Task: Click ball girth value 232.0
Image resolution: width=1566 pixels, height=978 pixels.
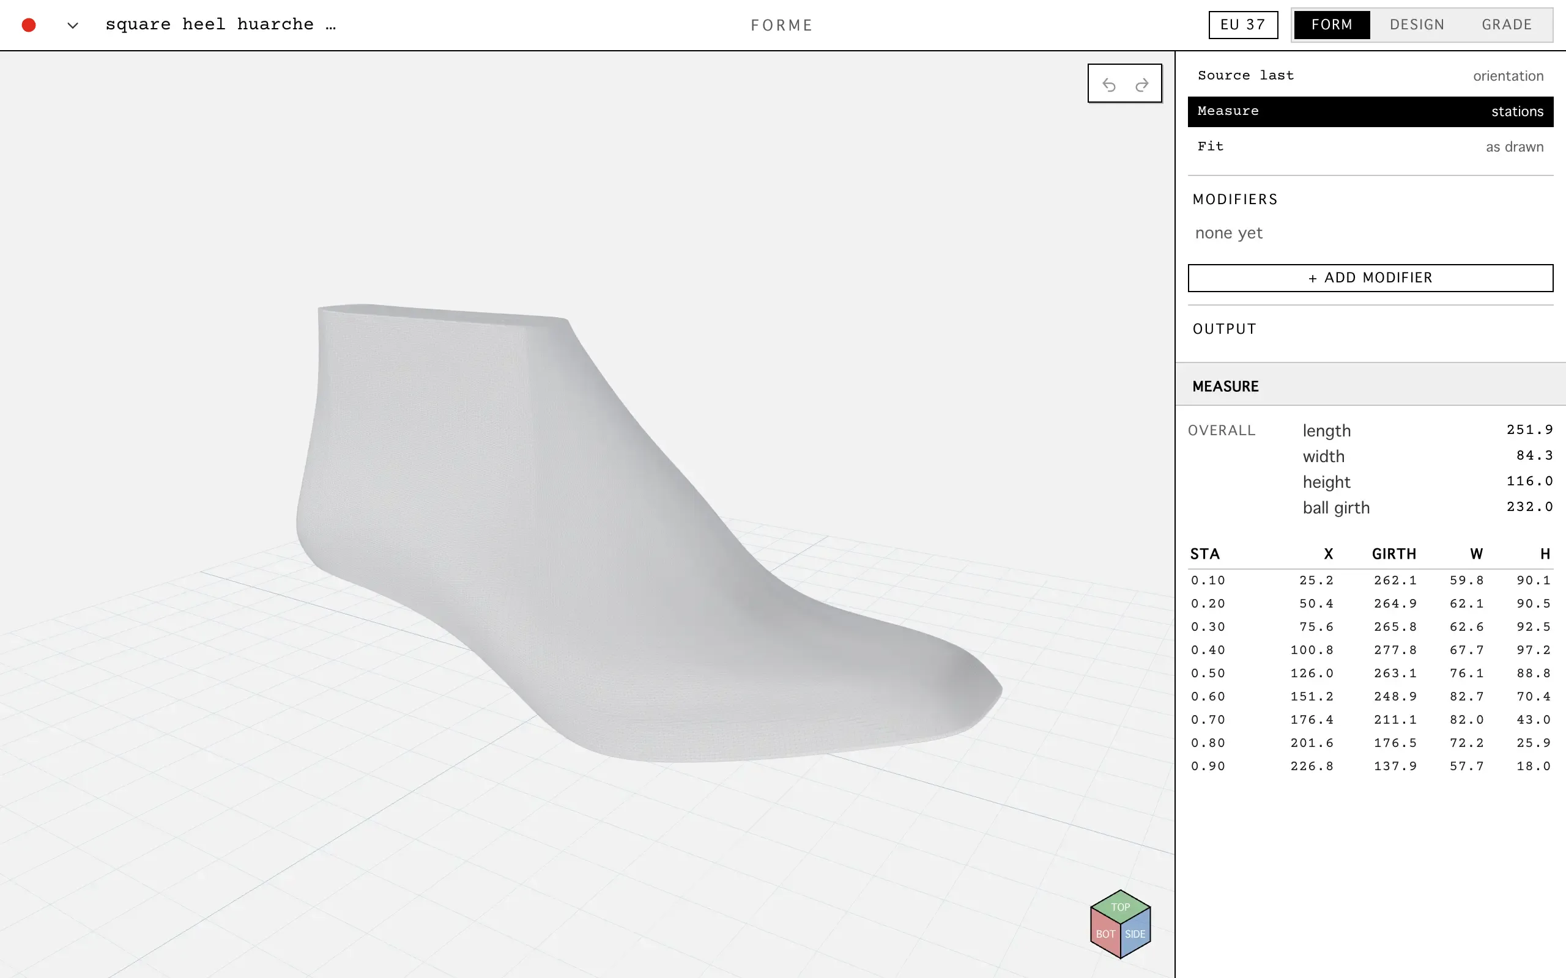Action: [x=1529, y=507]
